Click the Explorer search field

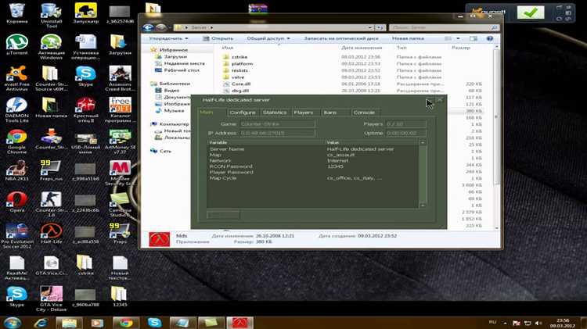(445, 27)
